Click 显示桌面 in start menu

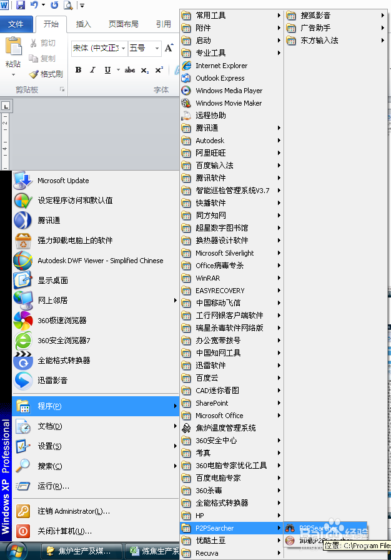[96, 281]
